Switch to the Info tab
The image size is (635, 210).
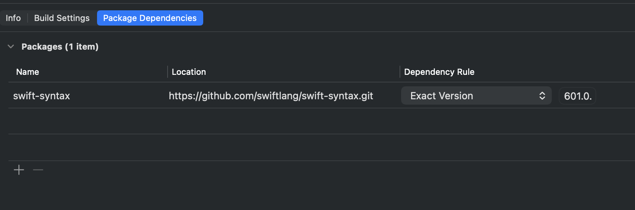coord(13,18)
